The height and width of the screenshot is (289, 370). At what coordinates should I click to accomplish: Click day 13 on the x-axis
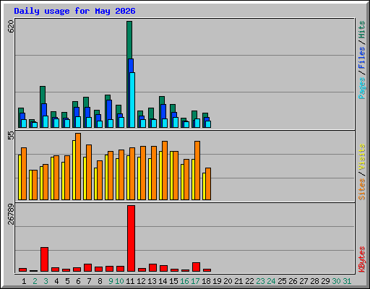(x=152, y=281)
